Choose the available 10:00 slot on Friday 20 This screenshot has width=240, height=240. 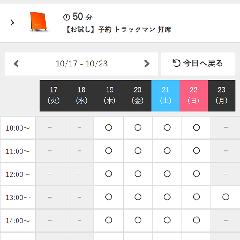point(138,127)
